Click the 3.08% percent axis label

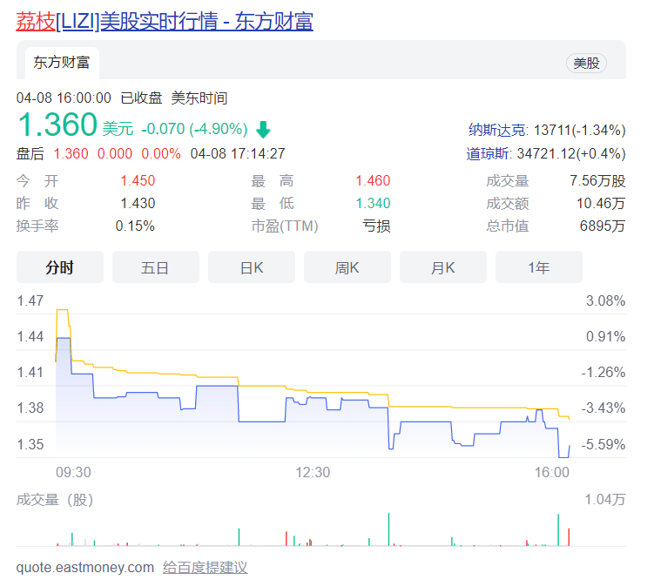coord(606,301)
